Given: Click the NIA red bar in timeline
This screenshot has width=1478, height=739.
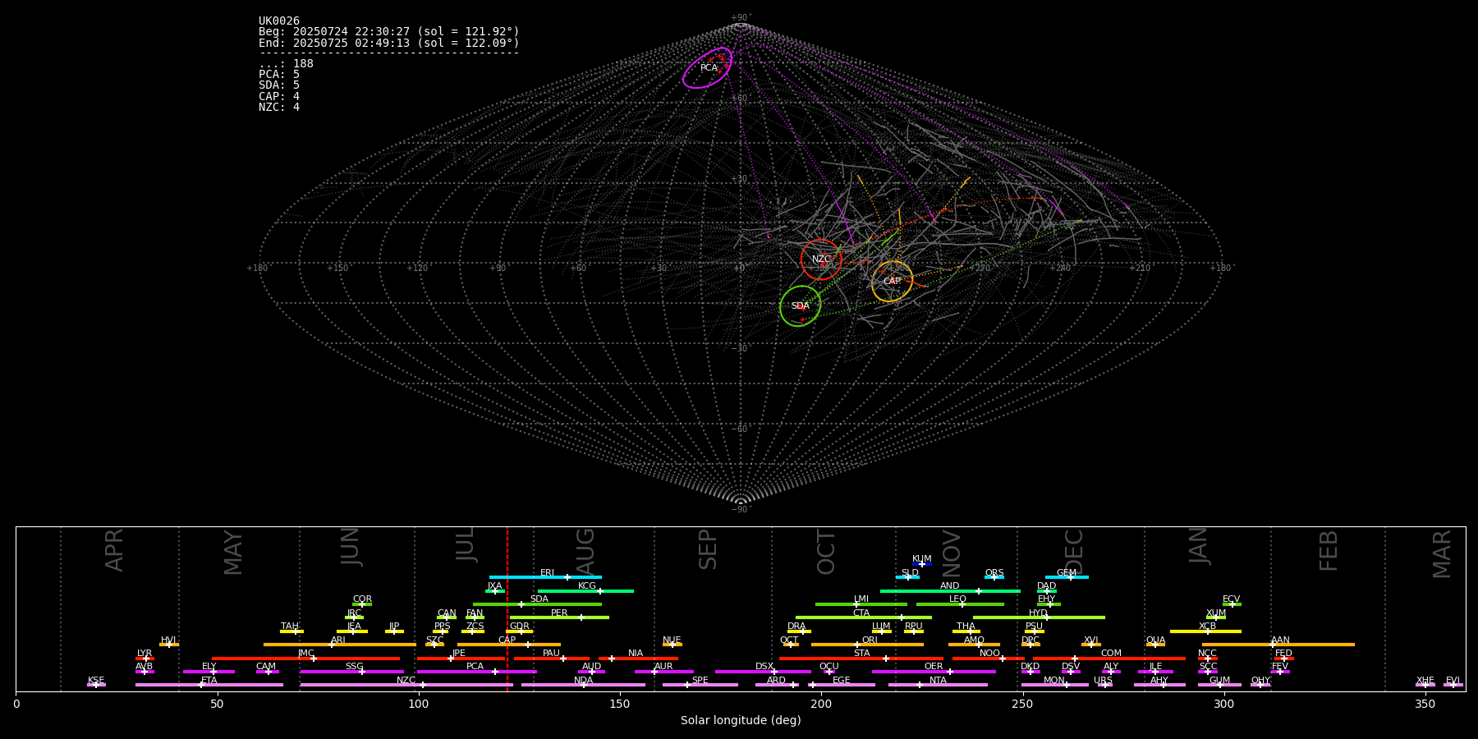Looking at the screenshot, I should 638,659.
